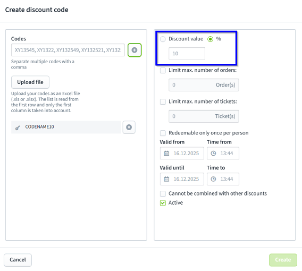The image size is (302, 271).
Task: Click the Cancel button
Action: pos(18,260)
